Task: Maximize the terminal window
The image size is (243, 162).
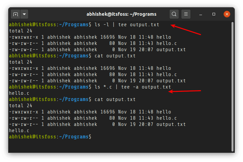Action: point(214,14)
